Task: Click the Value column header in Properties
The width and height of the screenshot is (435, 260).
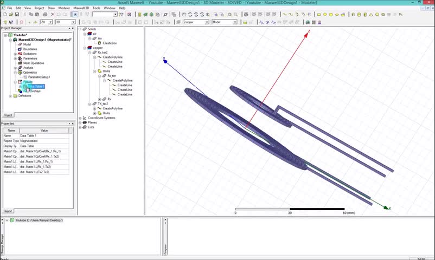Action: pos(44,131)
